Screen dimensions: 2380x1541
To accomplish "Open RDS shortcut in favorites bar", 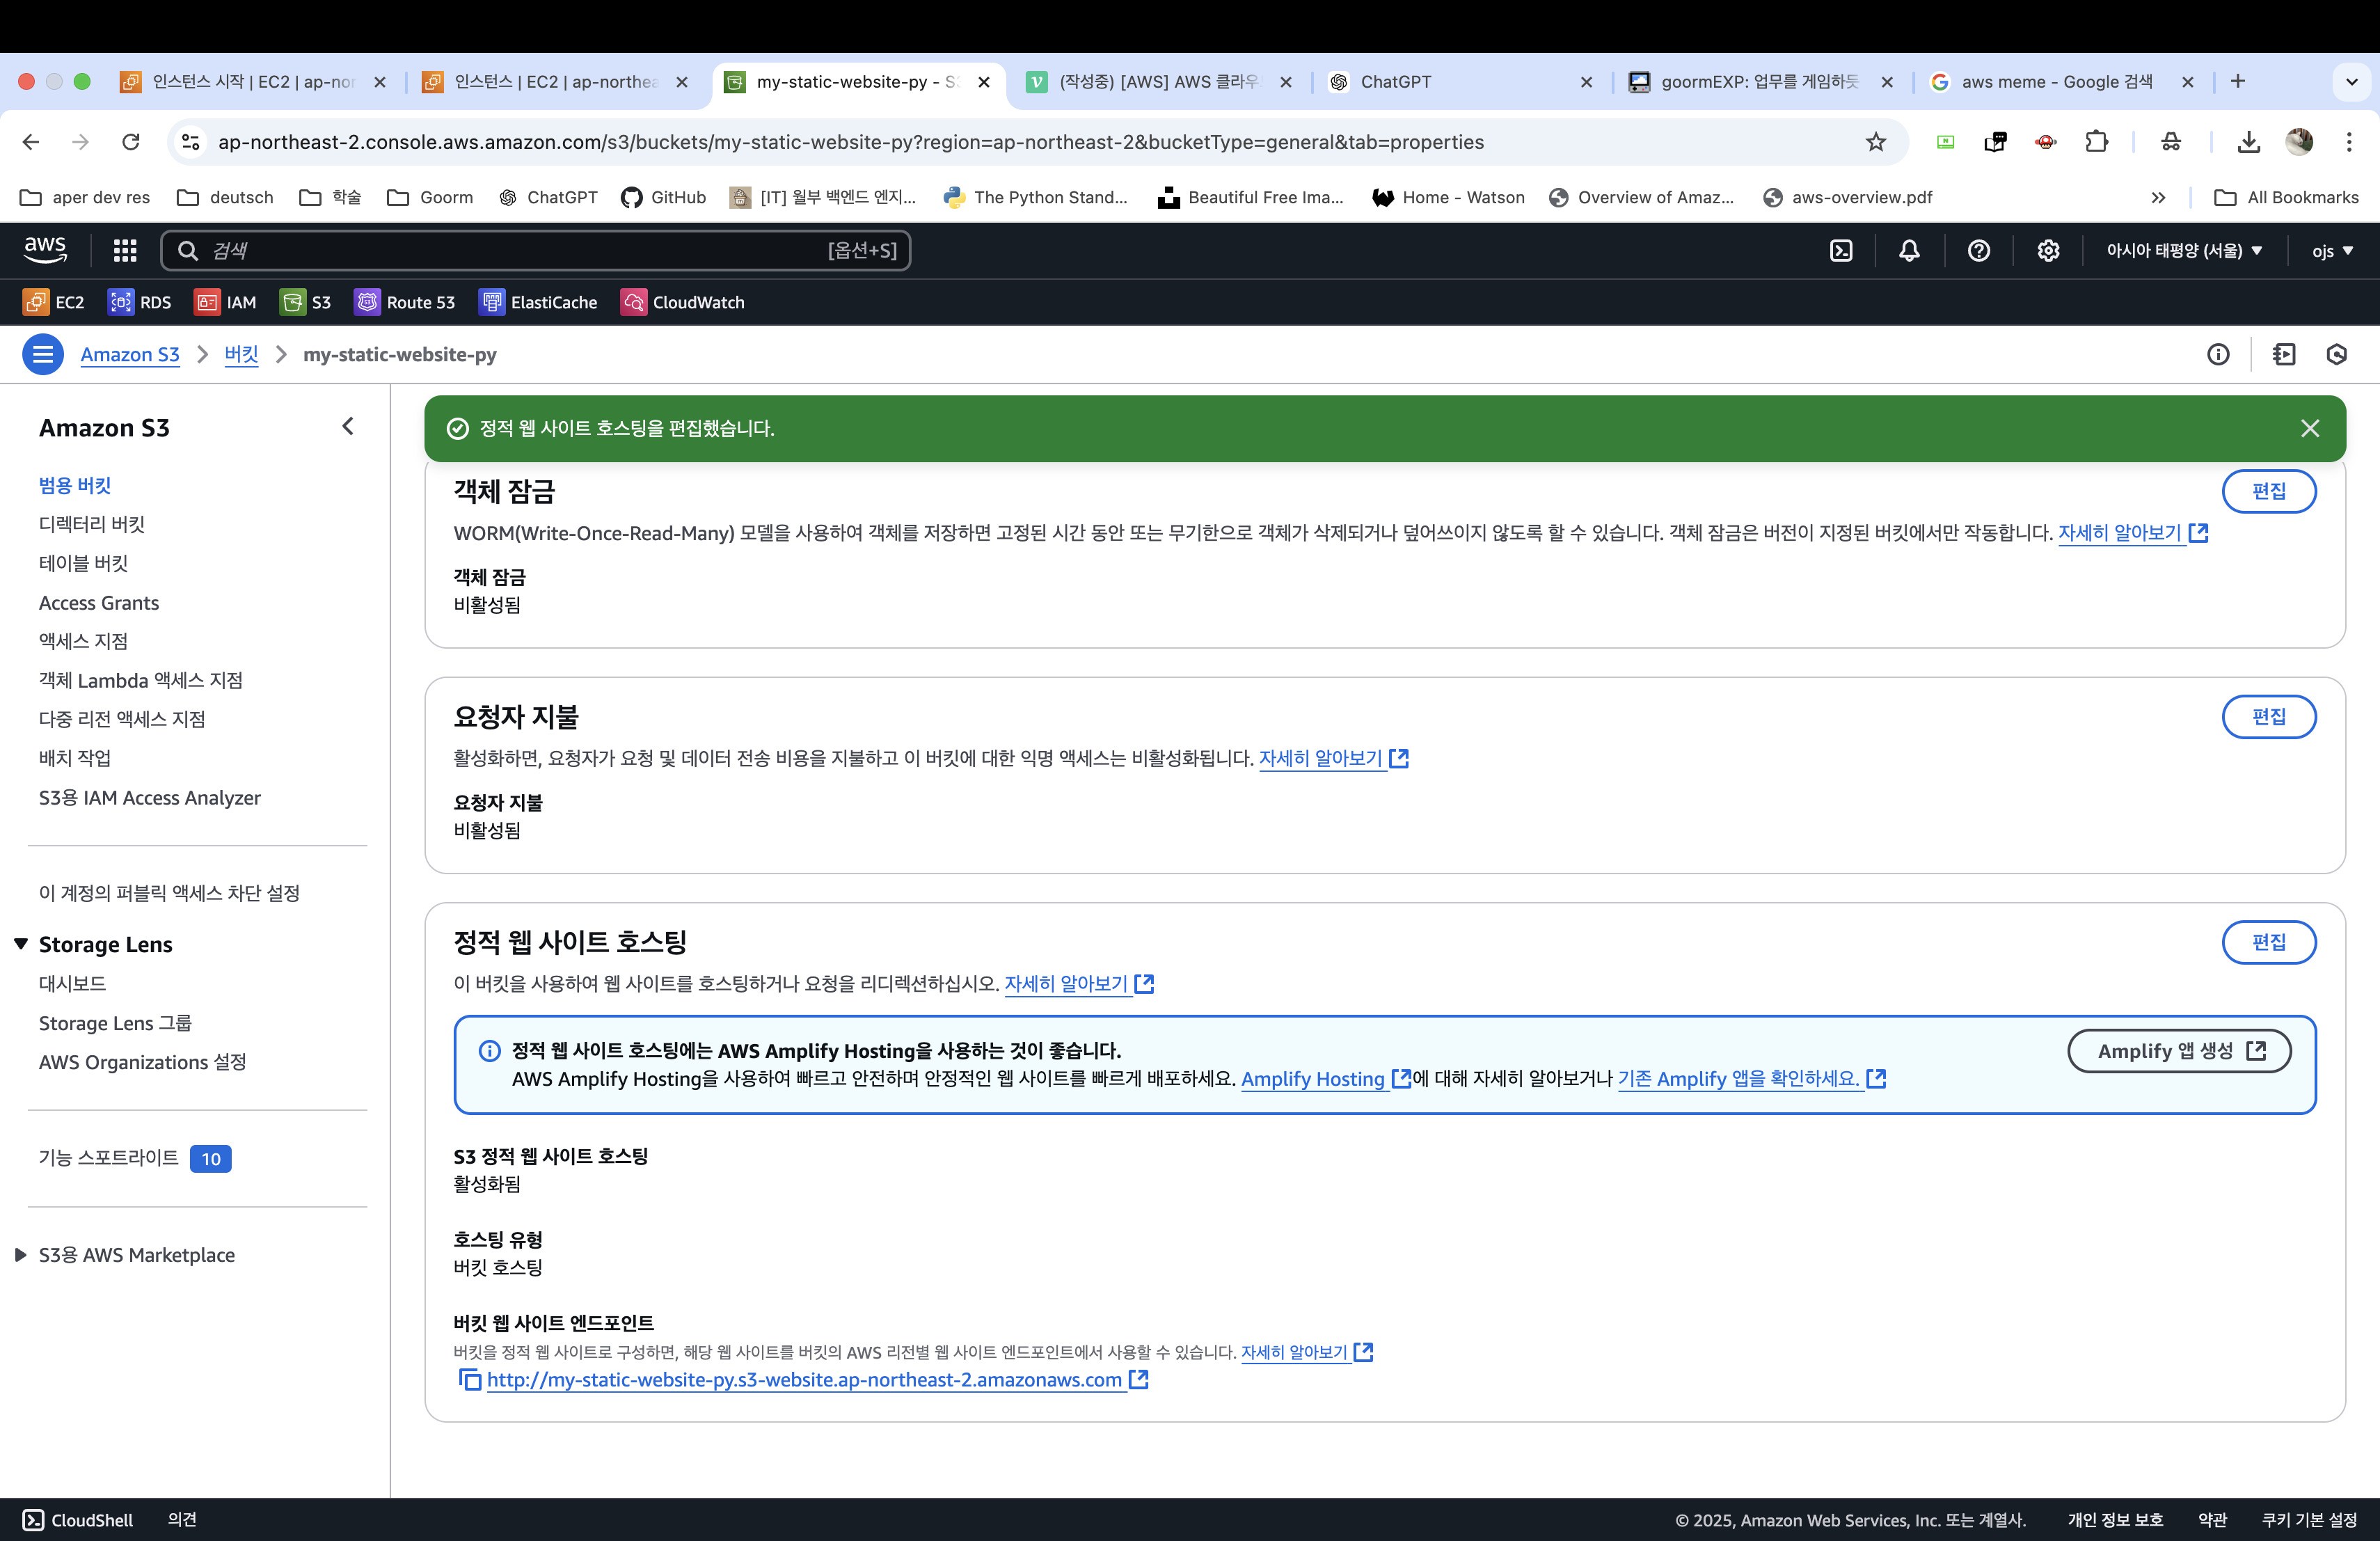I will [140, 302].
